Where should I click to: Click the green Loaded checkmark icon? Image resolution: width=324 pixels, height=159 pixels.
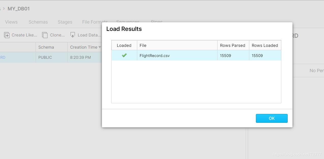(x=124, y=55)
